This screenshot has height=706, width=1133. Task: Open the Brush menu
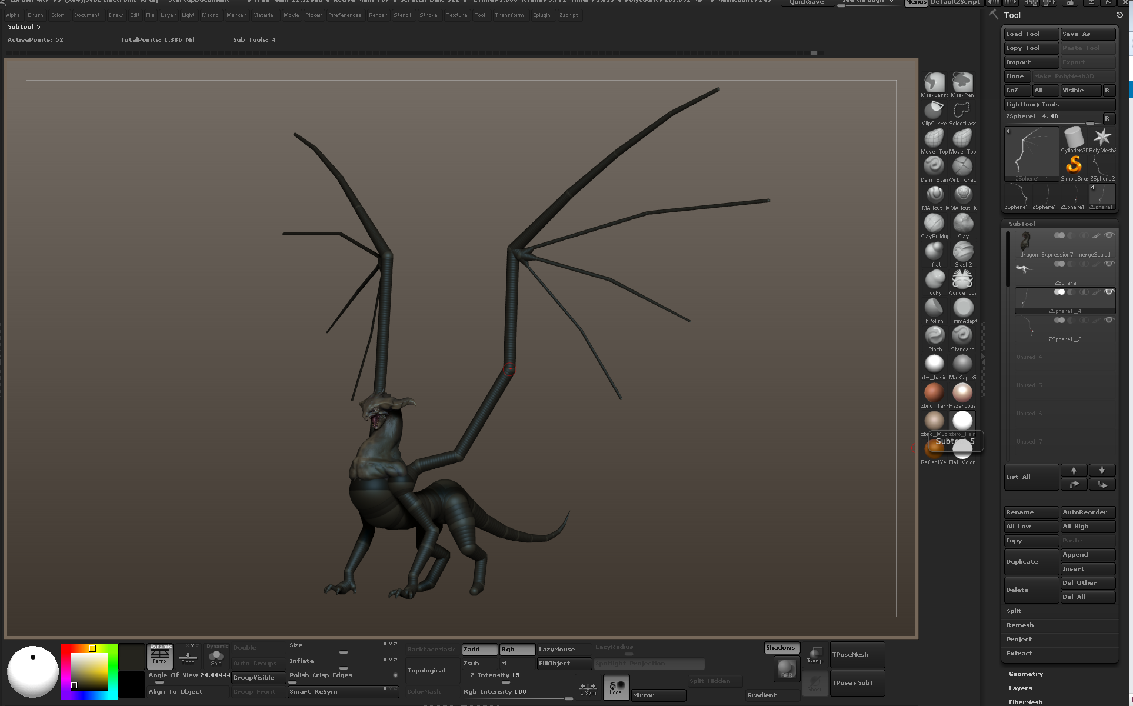pyautogui.click(x=35, y=15)
